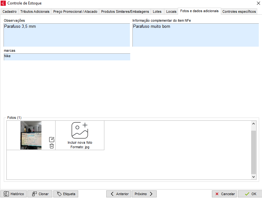Image resolution: width=262 pixels, height=199 pixels.
Task: Switch to the Lotes tab
Action: (157, 11)
